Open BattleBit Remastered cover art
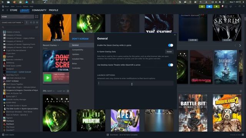Screen dimensions: 246x138 point(193,113)
